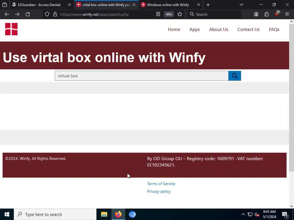Screen dimensions: 294x220
Task: Focus the Firefox Search box
Action: point(214,14)
